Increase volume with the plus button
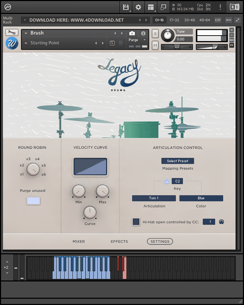 click(225, 47)
